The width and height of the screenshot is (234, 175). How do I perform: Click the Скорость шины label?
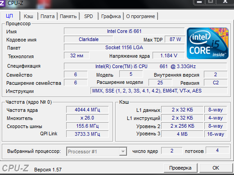pos(24,126)
